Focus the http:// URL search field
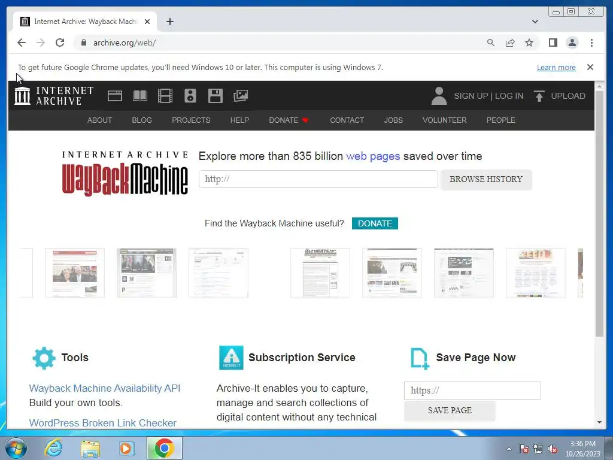613x460 pixels. click(318, 179)
